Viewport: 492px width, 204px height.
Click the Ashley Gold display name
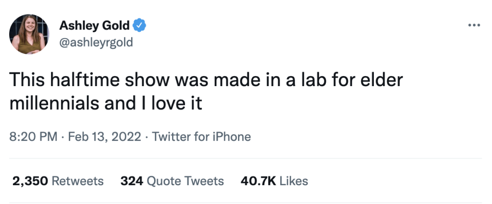[94, 25]
